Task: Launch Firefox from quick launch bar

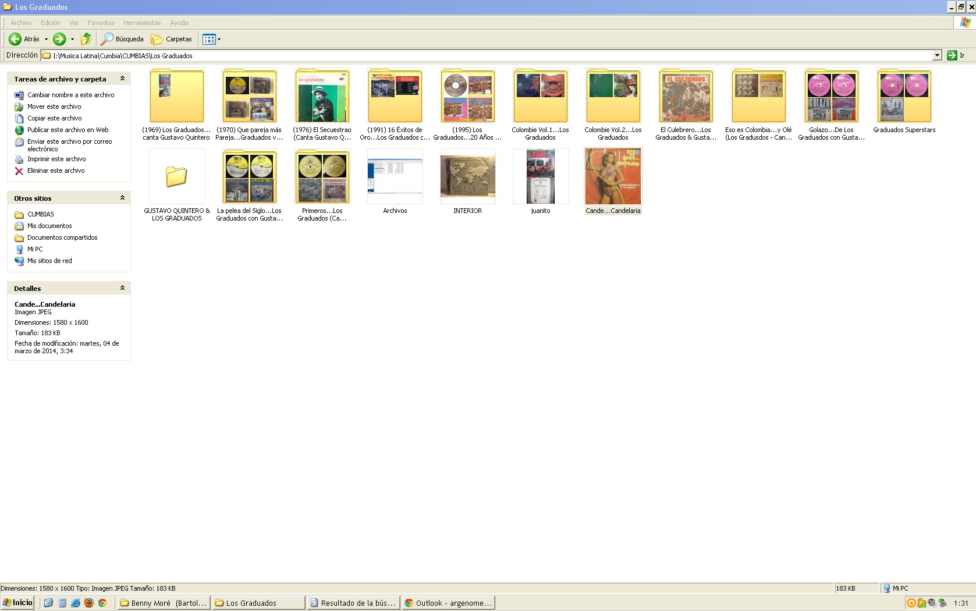Action: click(x=89, y=603)
